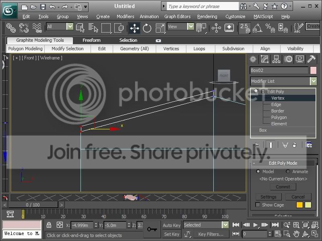Click the Select and Link tool
Image resolution: width=322 pixels, height=241 pixels.
tap(11, 28)
